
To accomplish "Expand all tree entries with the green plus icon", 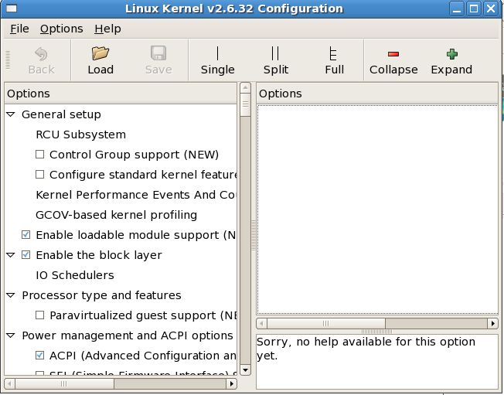I will click(x=452, y=54).
